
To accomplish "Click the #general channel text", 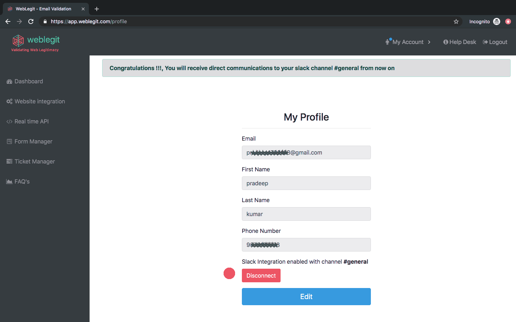I will 355,262.
